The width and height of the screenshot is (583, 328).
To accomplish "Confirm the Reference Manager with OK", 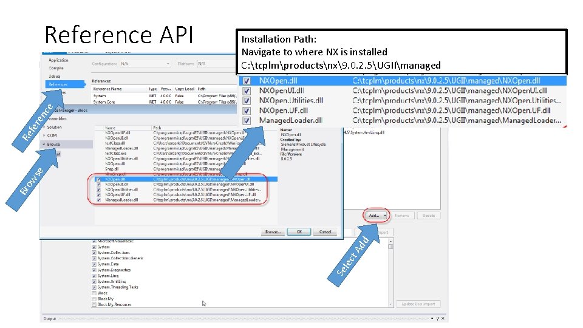I will 299,231.
